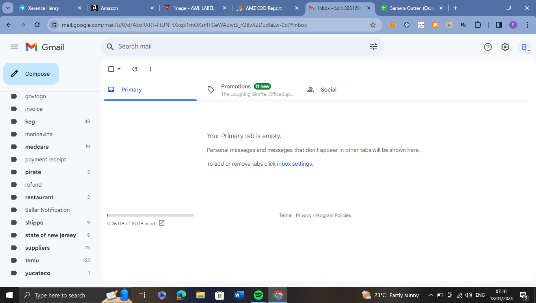Open the Chrome tab search dropdown

[8, 8]
